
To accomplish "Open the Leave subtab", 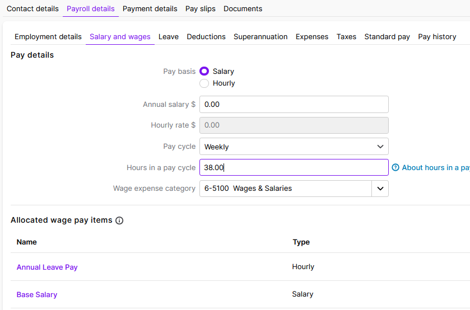I will pyautogui.click(x=169, y=37).
